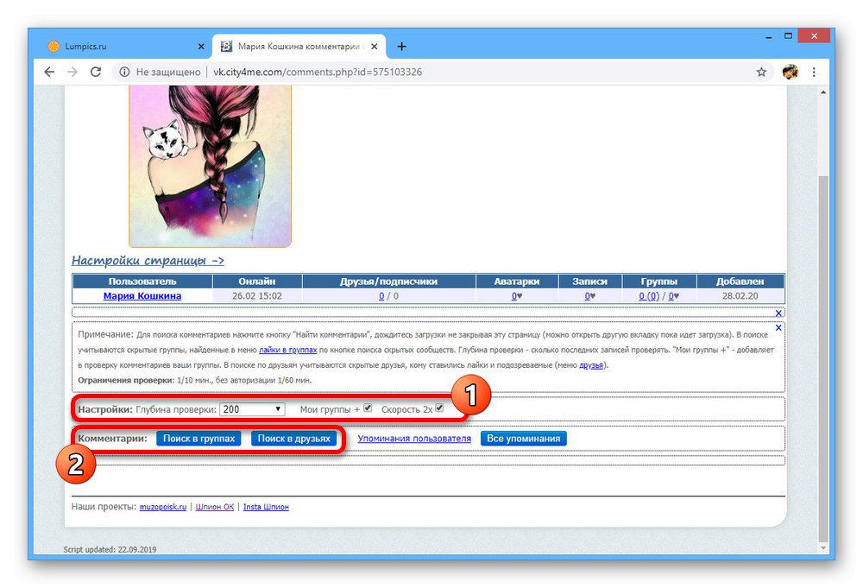This screenshot has width=863, height=588.
Task: Switch to the Lumpics.ru tab
Action: tap(125, 47)
